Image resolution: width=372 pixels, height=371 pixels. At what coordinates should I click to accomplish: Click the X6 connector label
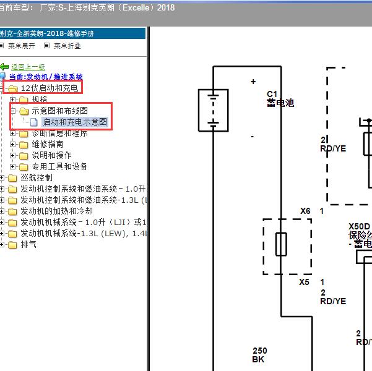pos(305,211)
